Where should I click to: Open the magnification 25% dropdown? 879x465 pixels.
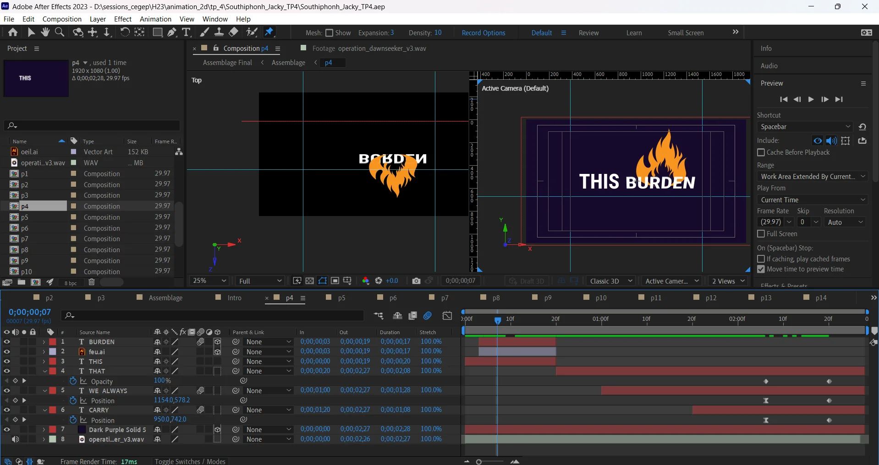[210, 281]
